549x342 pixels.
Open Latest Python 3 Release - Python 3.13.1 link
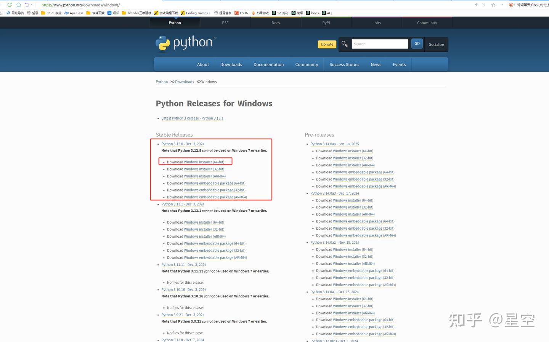[x=192, y=118]
